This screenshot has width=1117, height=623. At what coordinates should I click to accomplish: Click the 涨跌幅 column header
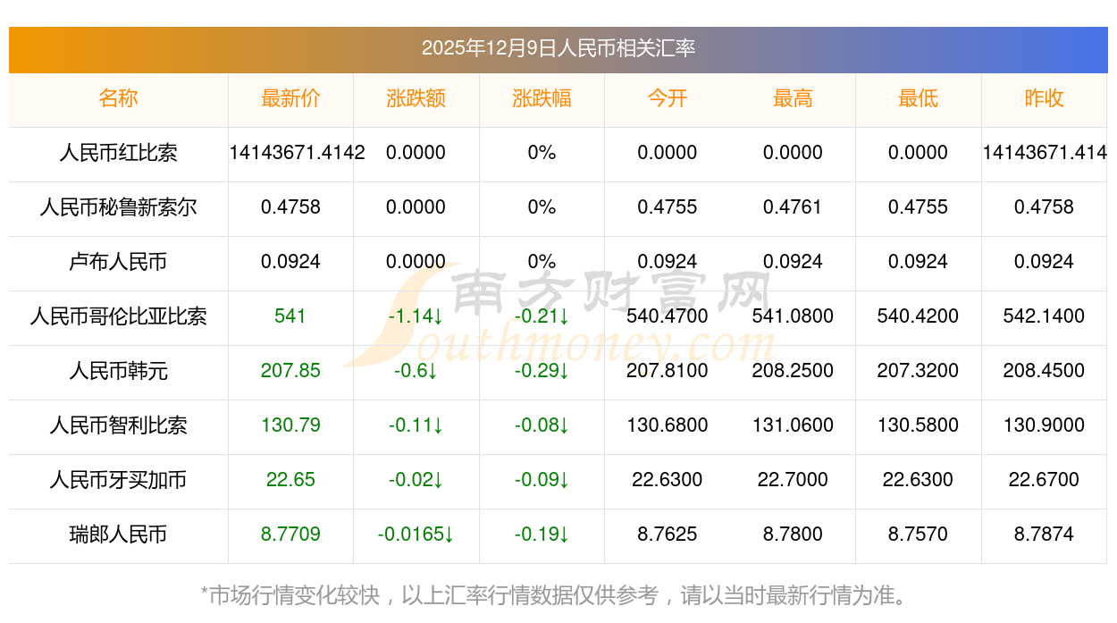tap(542, 98)
